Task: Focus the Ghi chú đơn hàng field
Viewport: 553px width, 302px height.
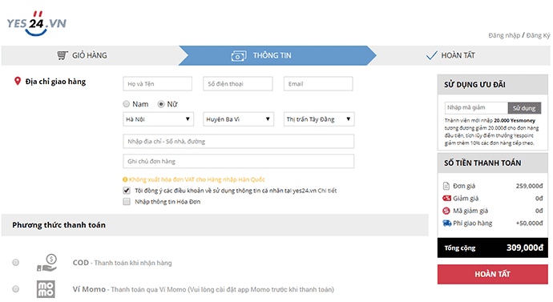Action: [x=238, y=161]
